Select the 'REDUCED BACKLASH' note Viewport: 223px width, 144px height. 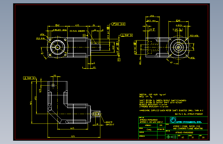point(153,105)
